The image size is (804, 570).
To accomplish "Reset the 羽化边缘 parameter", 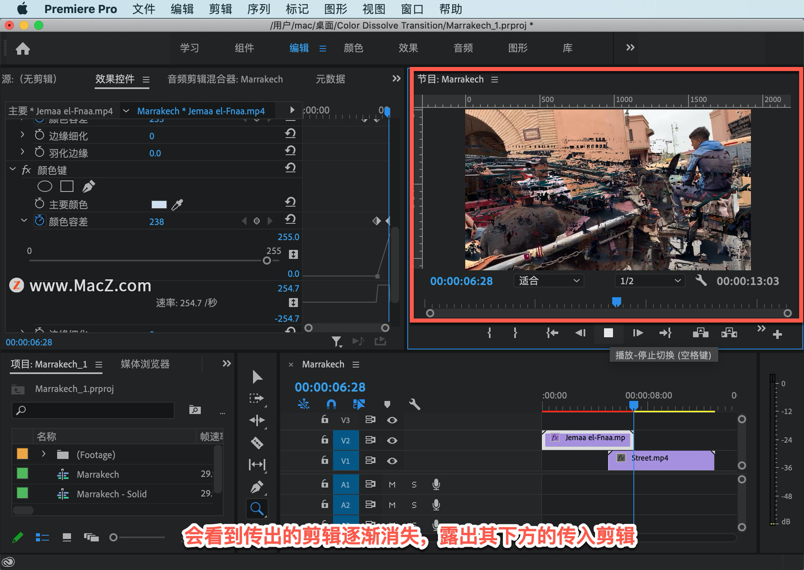I will tap(290, 151).
